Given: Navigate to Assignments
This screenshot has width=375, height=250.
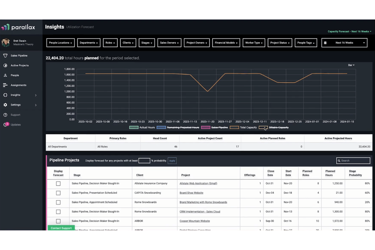Looking at the screenshot, I should click(18, 85).
